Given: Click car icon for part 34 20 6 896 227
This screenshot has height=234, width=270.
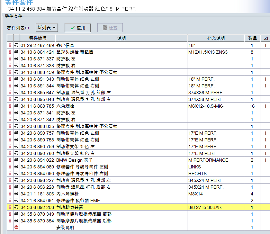Looking at the screenshot, I should tap(16, 180).
